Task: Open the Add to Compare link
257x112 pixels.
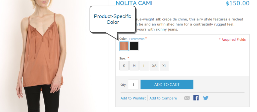Action: point(163,98)
